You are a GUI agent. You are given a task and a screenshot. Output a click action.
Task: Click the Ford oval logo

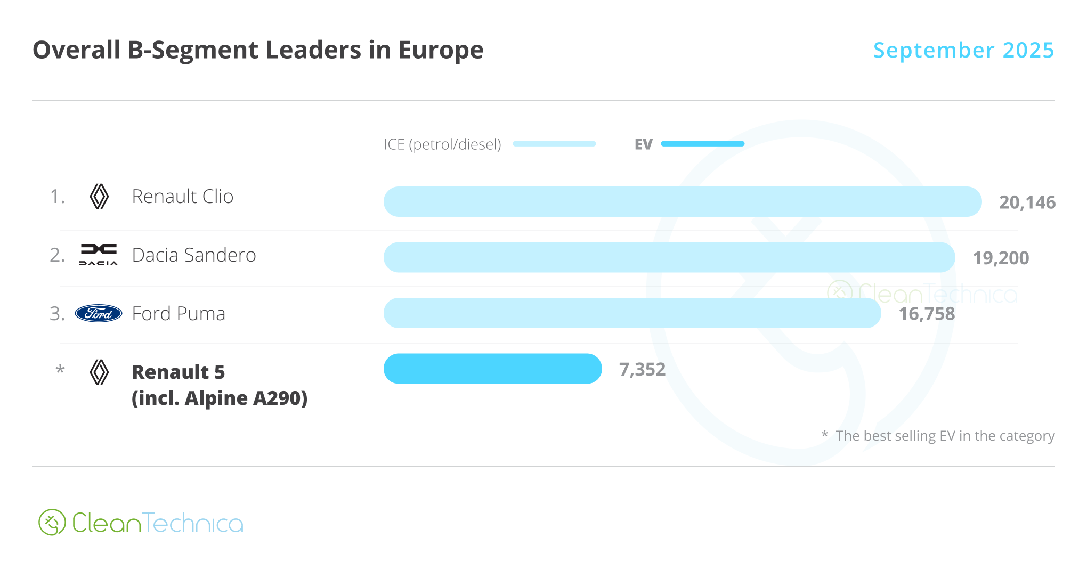[x=99, y=313]
